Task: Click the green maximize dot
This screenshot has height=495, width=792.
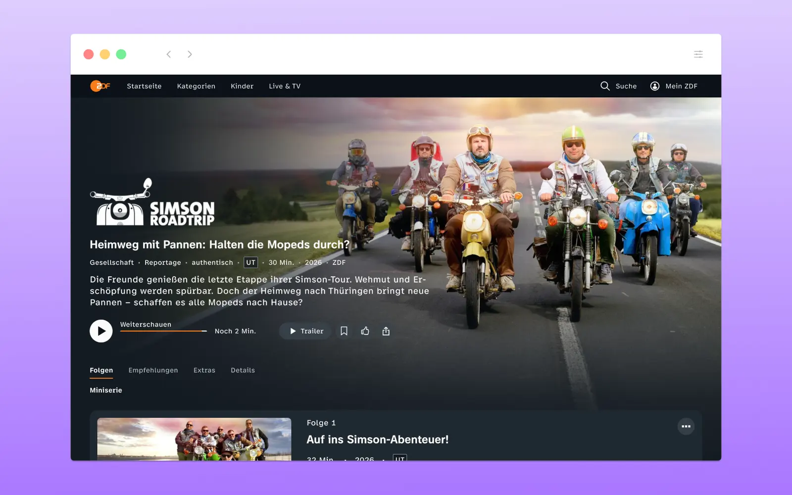Action: tap(121, 54)
